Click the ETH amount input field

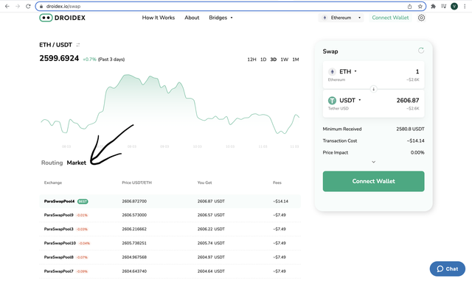point(417,71)
